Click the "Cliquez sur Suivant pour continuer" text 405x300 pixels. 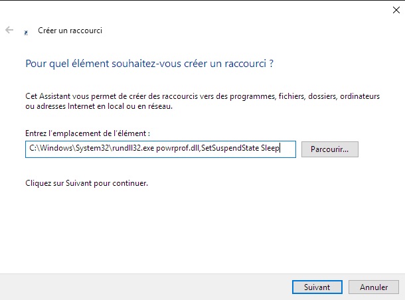pyautogui.click(x=86, y=183)
